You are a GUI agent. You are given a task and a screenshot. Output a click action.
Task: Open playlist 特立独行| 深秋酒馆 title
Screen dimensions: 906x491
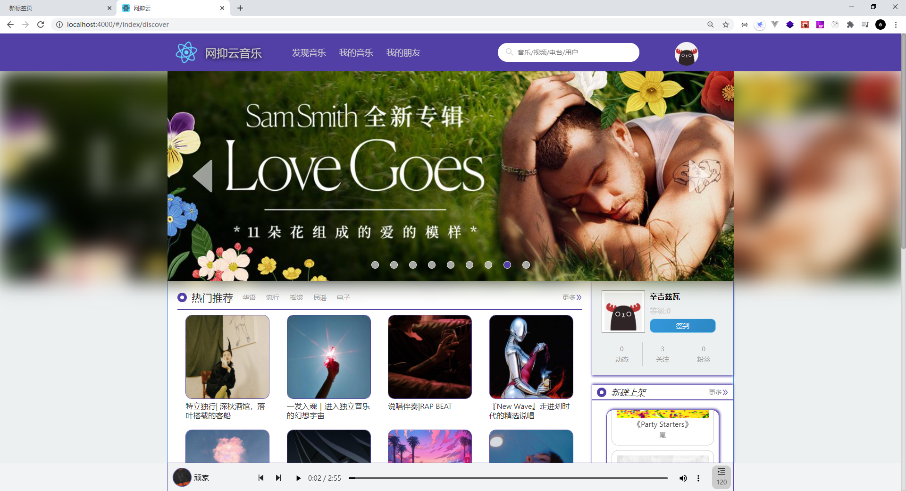(225, 411)
